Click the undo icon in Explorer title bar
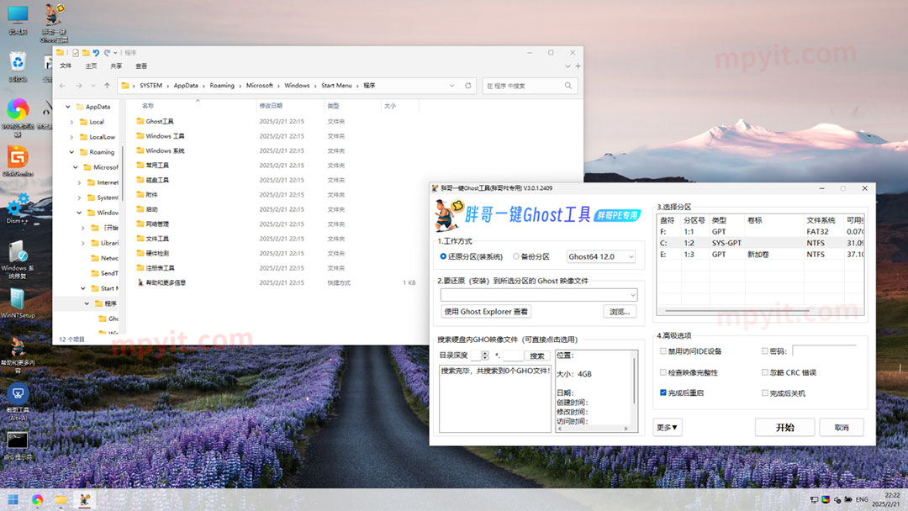 pyautogui.click(x=96, y=53)
